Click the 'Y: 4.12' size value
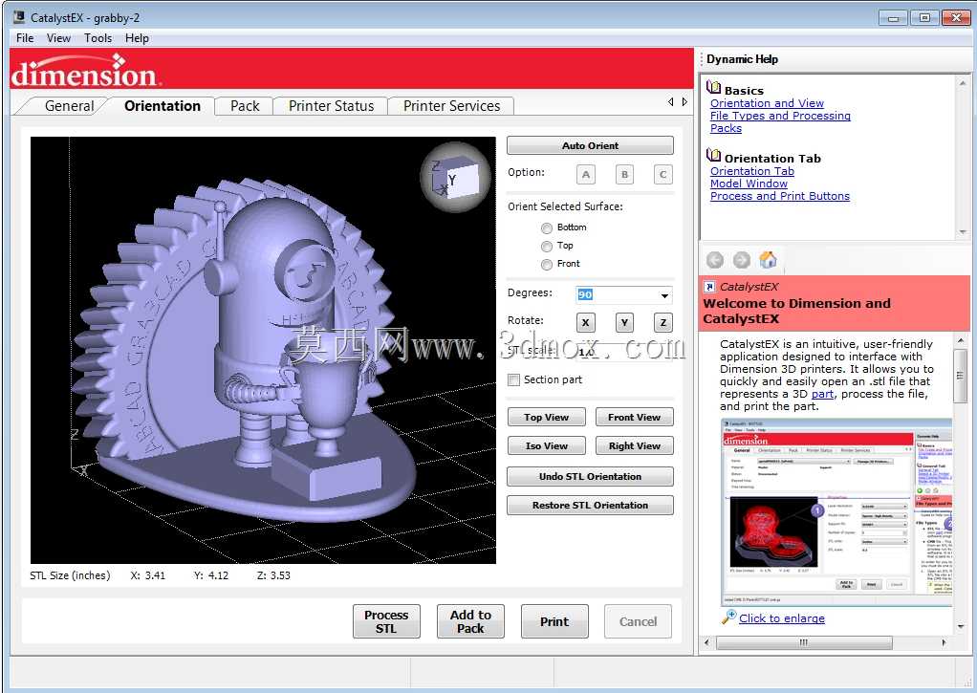The height and width of the screenshot is (693, 977). (211, 575)
